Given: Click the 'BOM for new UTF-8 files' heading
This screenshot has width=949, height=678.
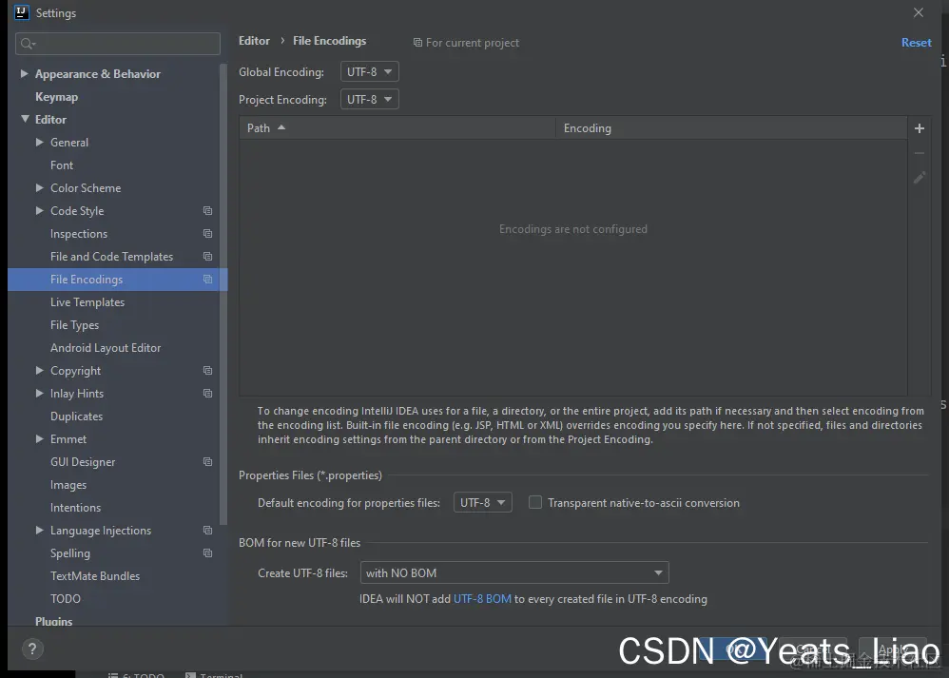Looking at the screenshot, I should pyautogui.click(x=299, y=542).
